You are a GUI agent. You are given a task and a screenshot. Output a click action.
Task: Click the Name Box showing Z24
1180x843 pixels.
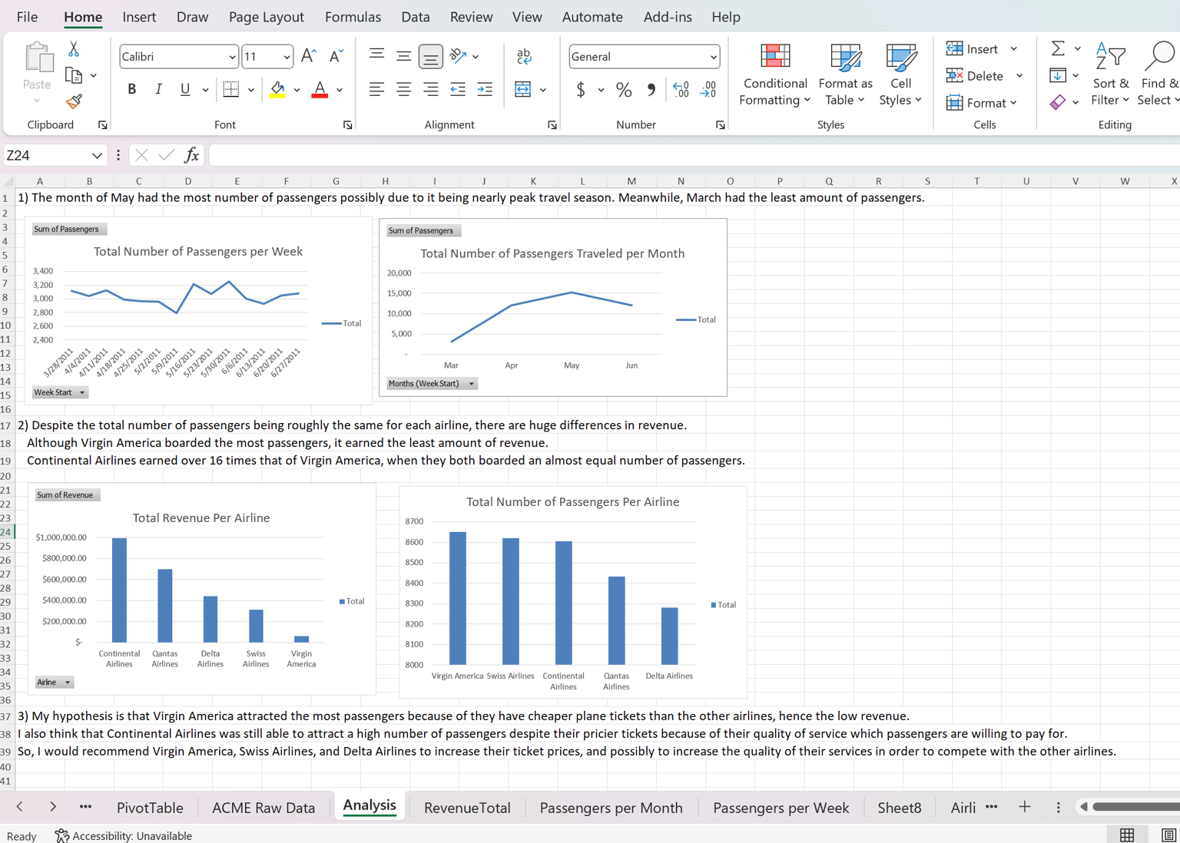click(x=54, y=155)
